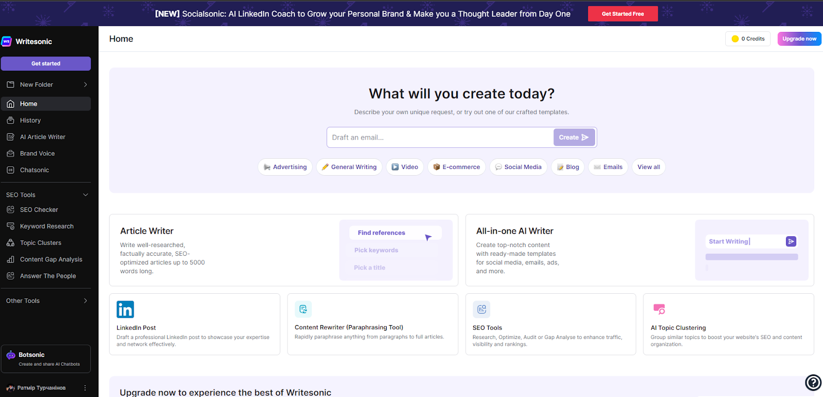Click the 0 Credits button

click(748, 39)
